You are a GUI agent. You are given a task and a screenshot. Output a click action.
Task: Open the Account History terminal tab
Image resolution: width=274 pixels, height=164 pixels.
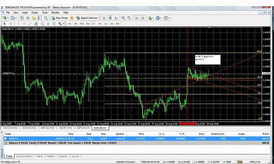pyautogui.click(x=25, y=156)
